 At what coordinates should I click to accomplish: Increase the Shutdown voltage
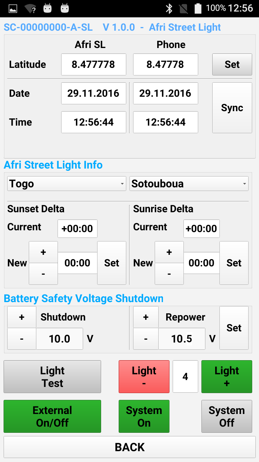coord(22,317)
